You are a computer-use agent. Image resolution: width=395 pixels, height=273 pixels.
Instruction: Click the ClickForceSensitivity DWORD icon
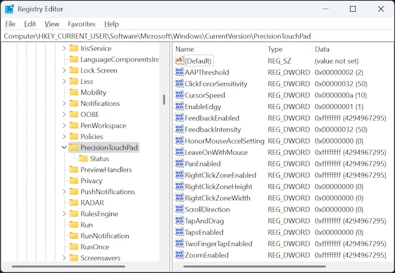pos(179,83)
